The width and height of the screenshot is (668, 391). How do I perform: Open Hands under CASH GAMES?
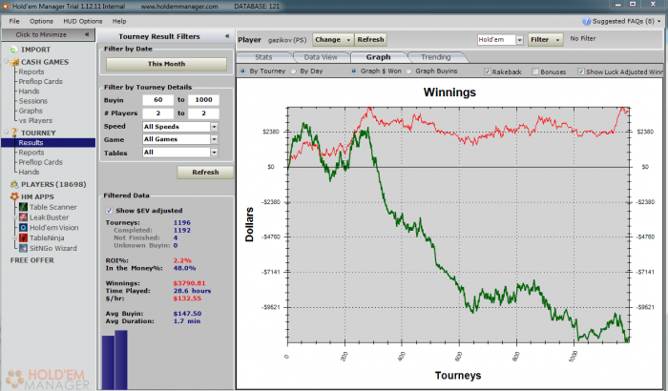click(29, 92)
